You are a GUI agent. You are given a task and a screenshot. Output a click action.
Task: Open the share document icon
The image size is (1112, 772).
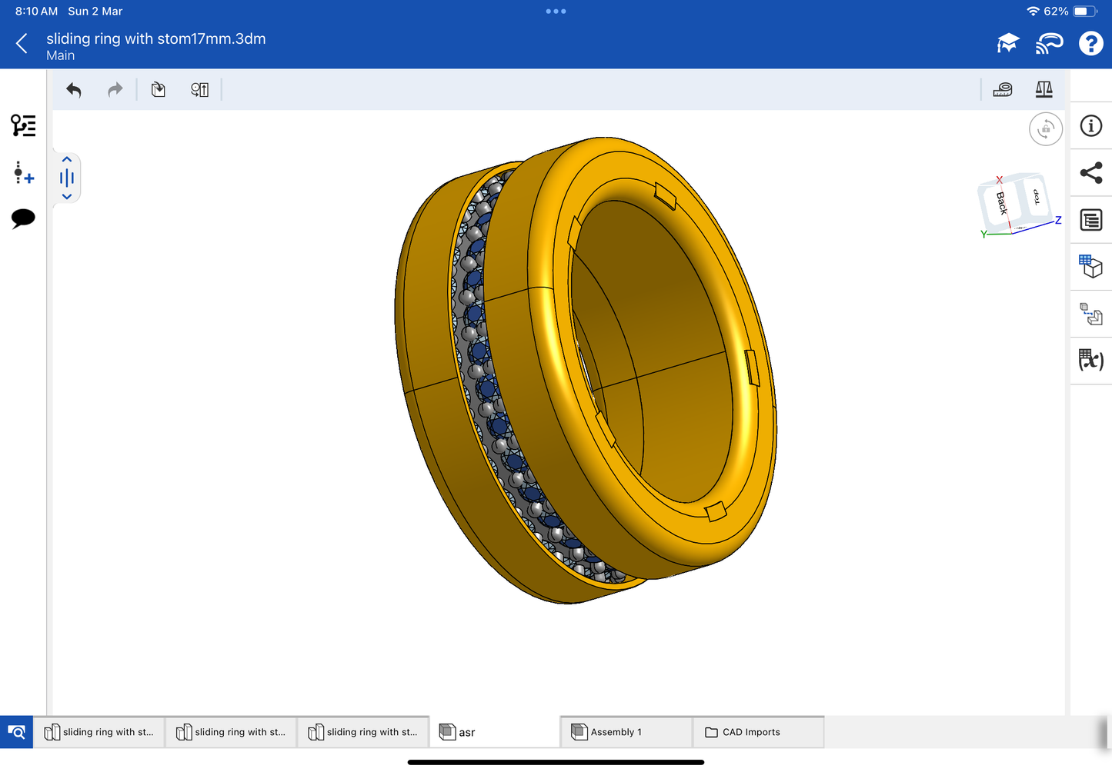point(1090,173)
